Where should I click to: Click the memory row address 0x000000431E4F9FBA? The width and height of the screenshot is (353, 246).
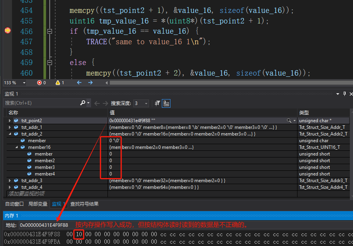pyautogui.click(x=32, y=242)
